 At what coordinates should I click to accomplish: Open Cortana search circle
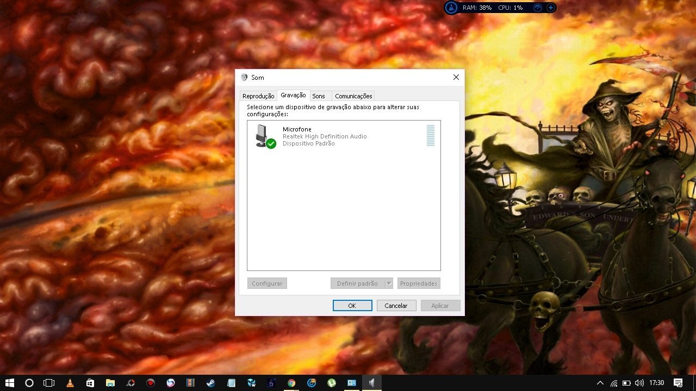click(29, 383)
